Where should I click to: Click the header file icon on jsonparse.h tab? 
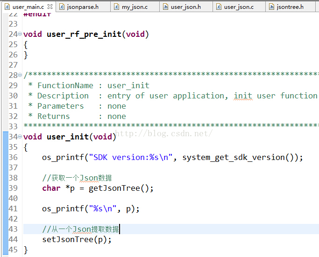[62, 7]
